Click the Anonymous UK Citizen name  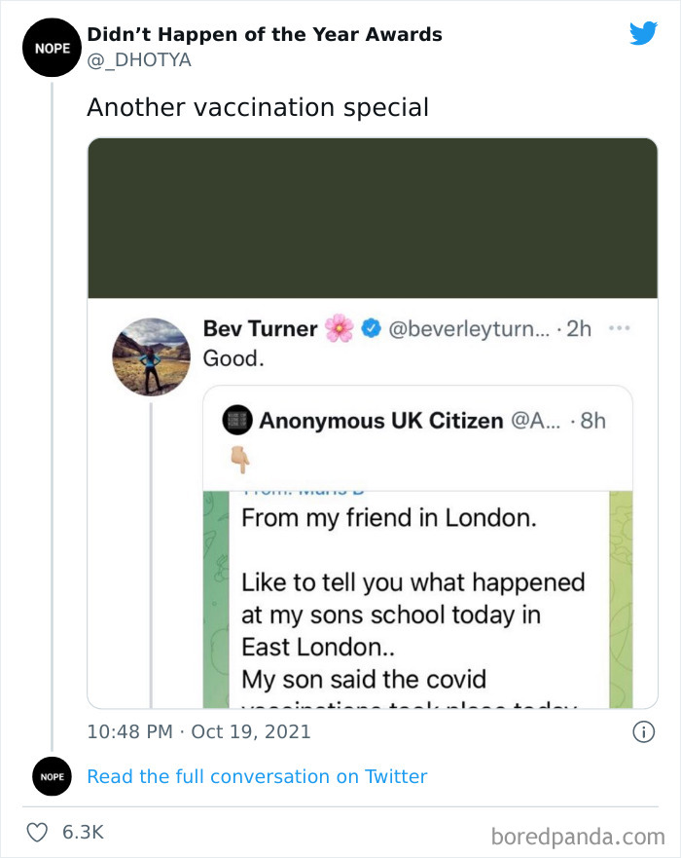coord(380,421)
